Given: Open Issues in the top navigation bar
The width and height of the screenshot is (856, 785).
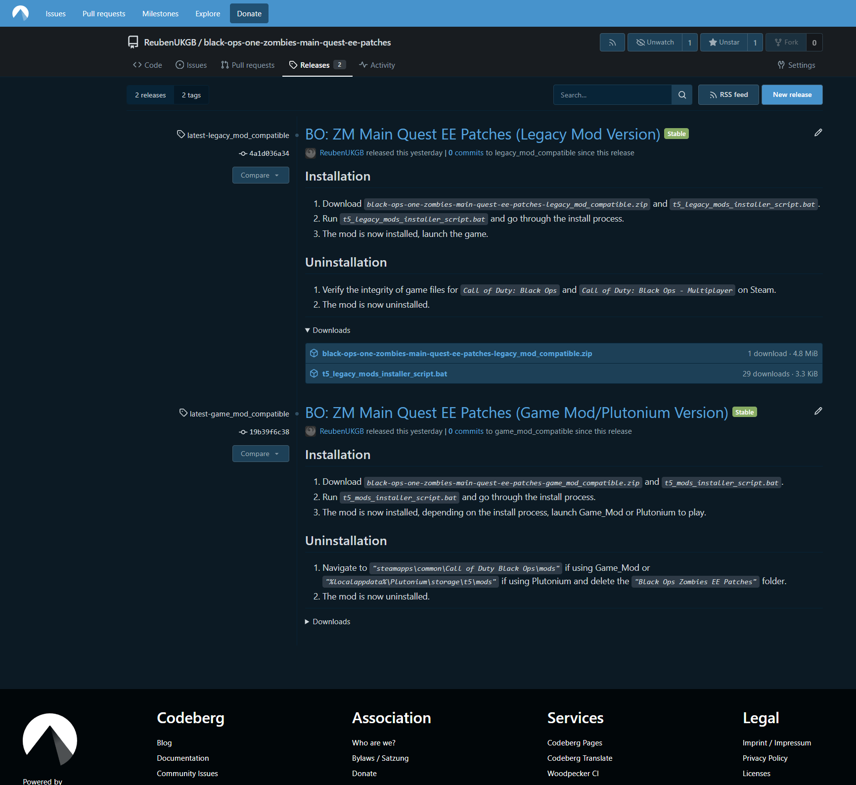Looking at the screenshot, I should (56, 14).
